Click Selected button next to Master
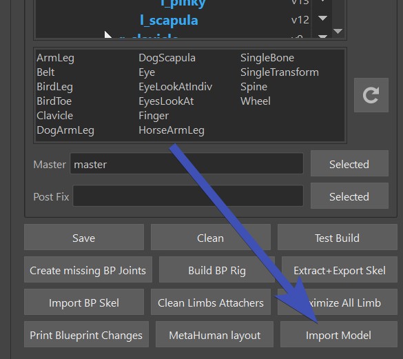The height and width of the screenshot is (359, 403). click(x=349, y=163)
